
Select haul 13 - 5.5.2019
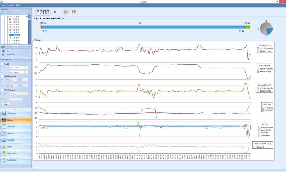click(x=14, y=38)
